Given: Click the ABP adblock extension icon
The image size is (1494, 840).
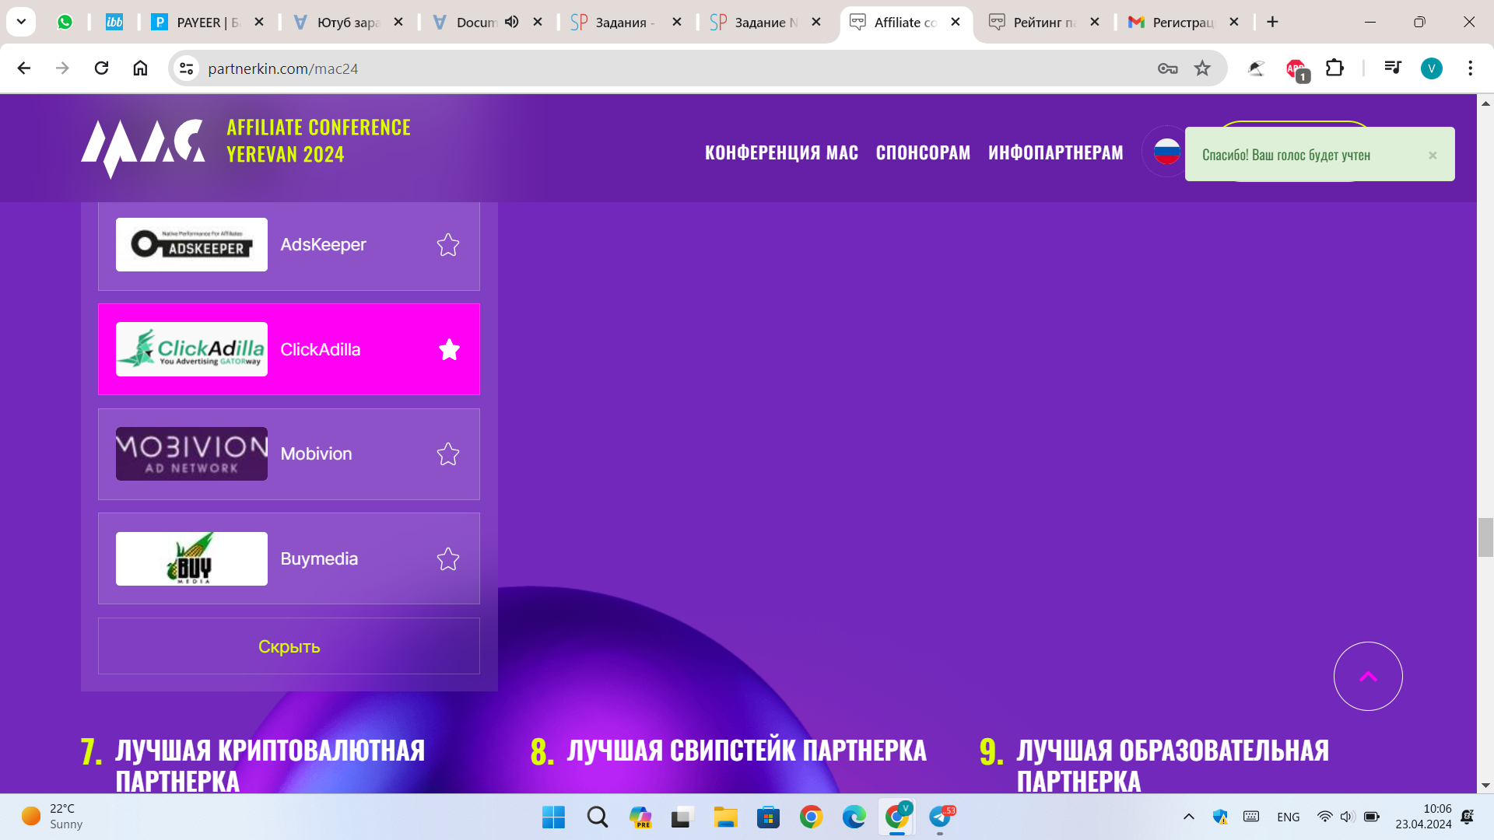Looking at the screenshot, I should (x=1296, y=68).
